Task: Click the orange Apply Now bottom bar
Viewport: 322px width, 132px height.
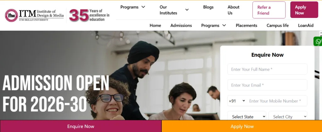Action: (x=242, y=126)
